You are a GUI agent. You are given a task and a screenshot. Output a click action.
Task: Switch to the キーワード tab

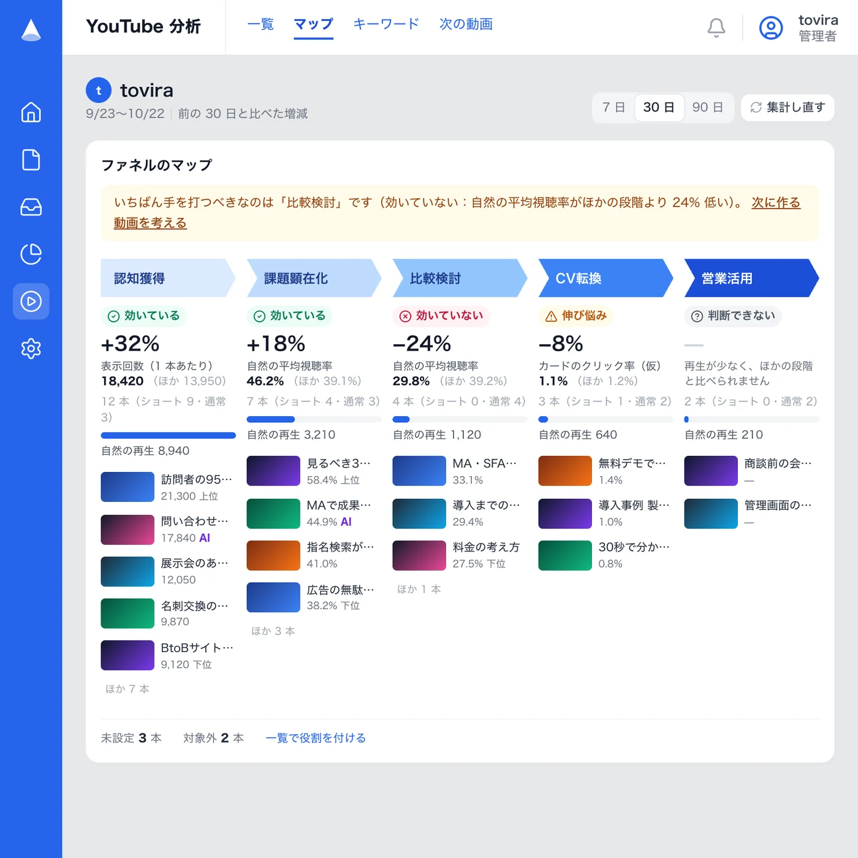point(386,25)
